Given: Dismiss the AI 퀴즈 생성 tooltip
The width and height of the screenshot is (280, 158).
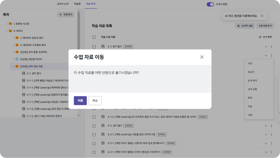Looking at the screenshot, I should pos(262,16).
